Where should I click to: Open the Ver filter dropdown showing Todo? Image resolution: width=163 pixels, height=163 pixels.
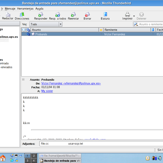[46, 24]
